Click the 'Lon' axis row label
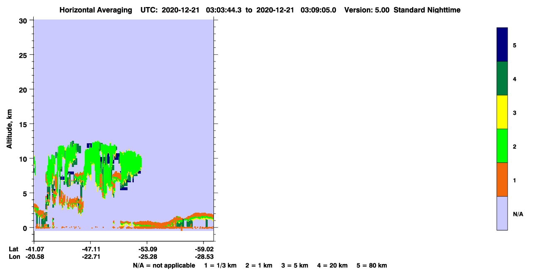The height and width of the screenshot is (277, 540). (x=14, y=257)
